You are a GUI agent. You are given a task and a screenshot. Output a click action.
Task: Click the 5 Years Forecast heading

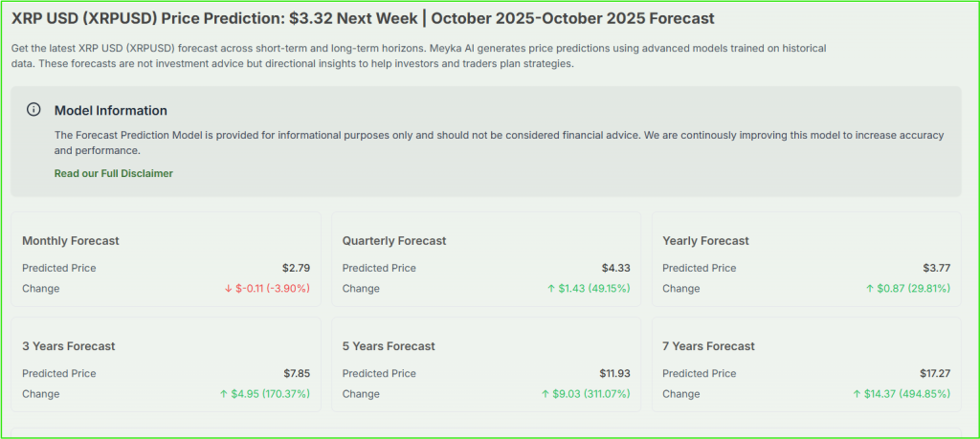(389, 346)
